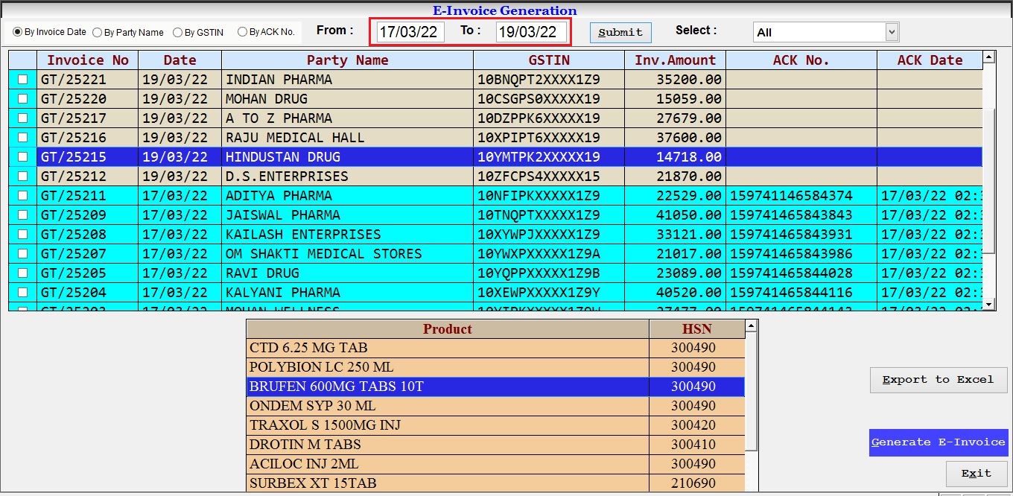Click the ACK No. column header

[801, 60]
